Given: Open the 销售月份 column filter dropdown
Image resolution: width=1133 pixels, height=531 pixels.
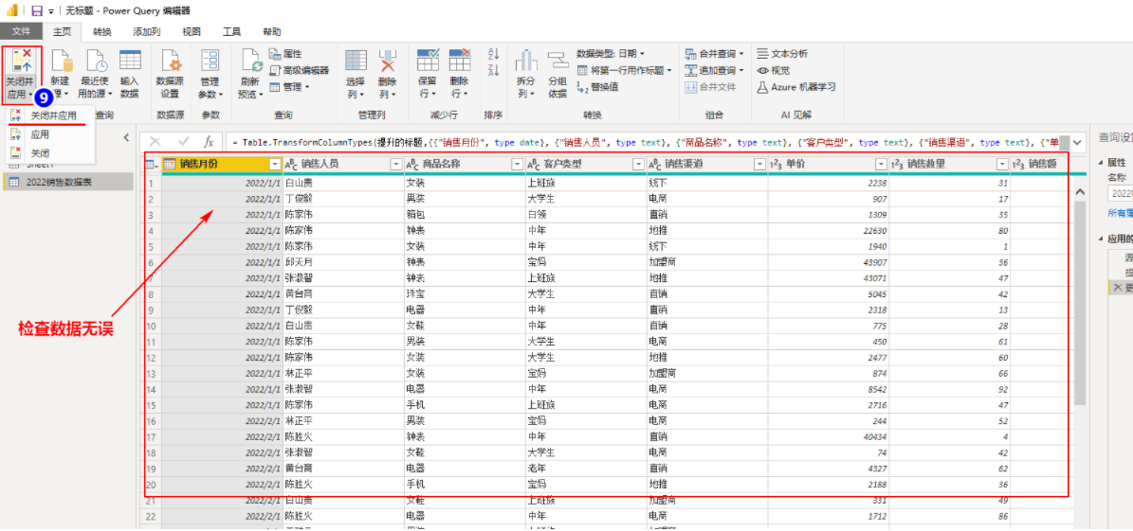Looking at the screenshot, I should tap(275, 165).
